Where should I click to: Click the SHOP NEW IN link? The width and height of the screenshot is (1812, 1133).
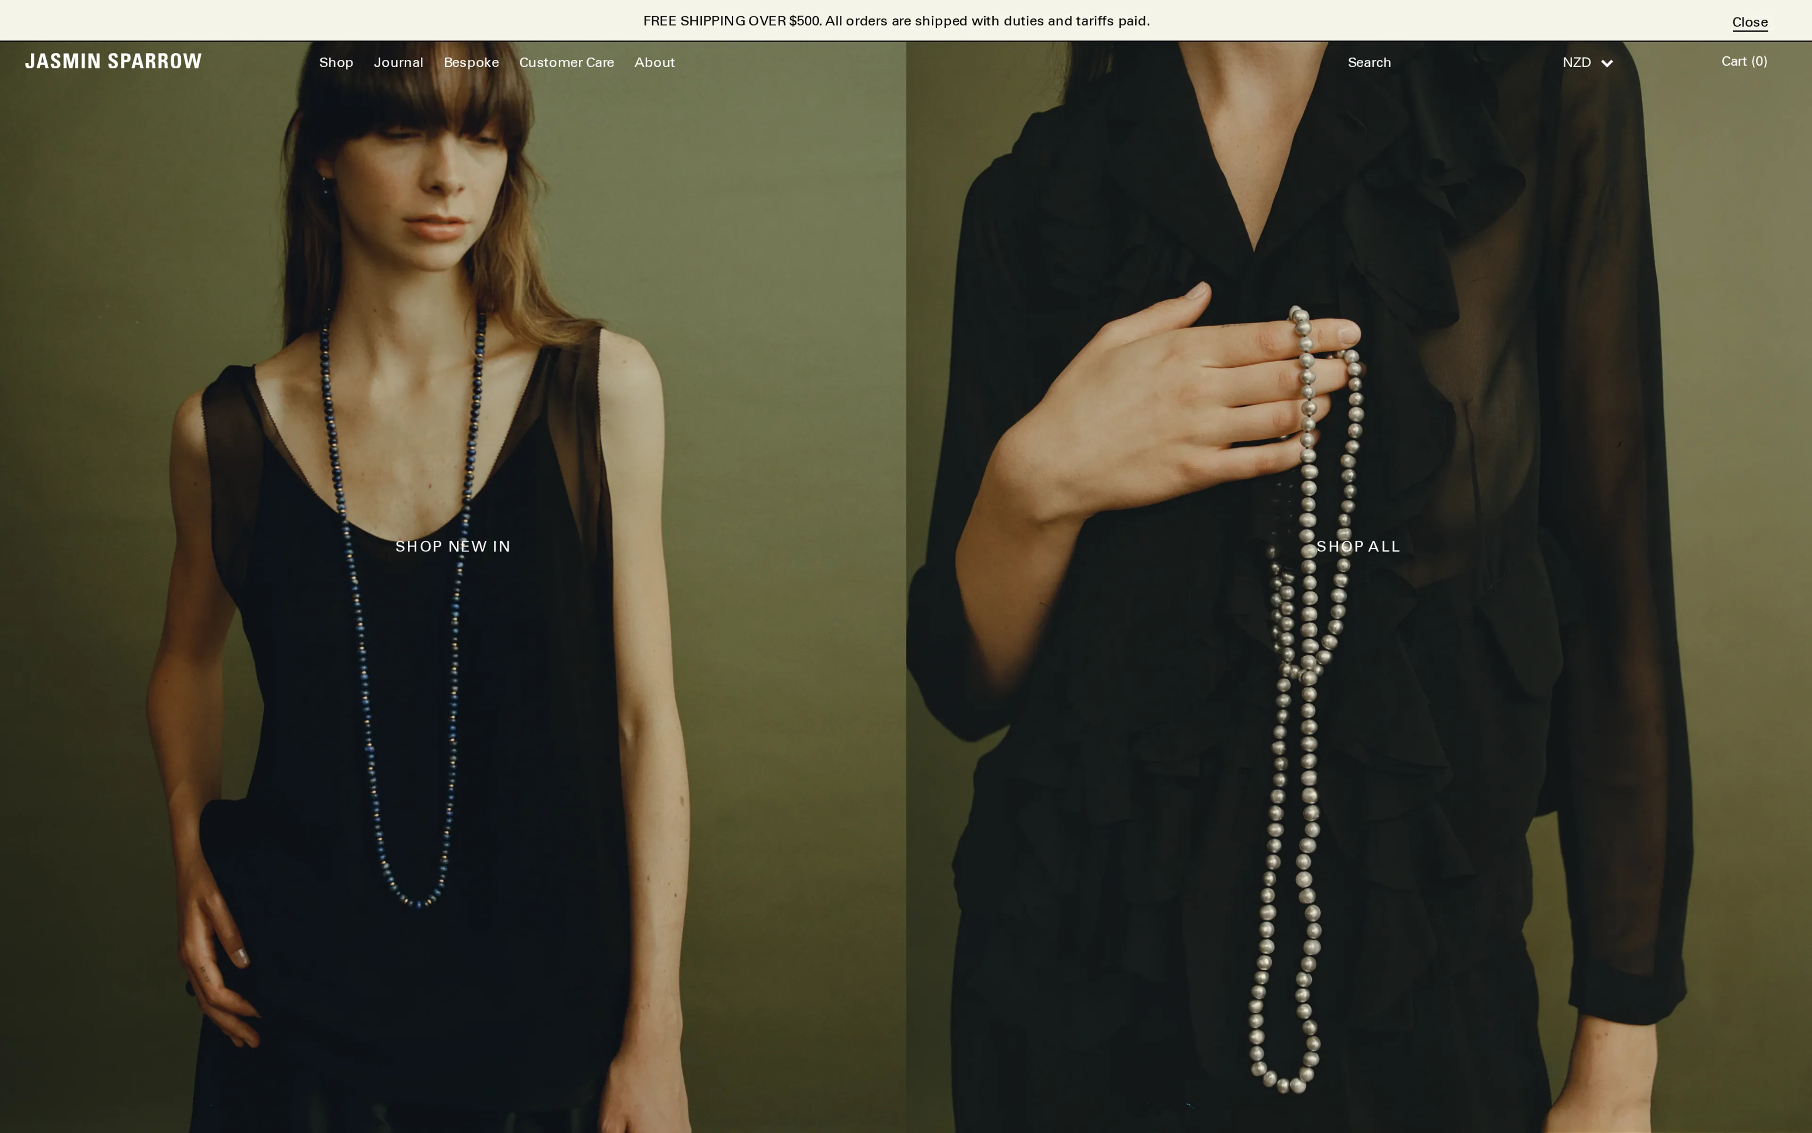coord(453,547)
